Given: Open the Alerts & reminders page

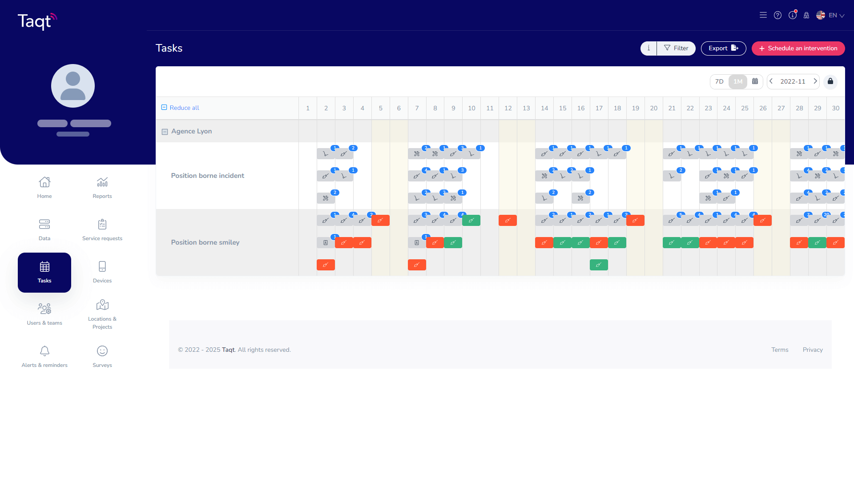Looking at the screenshot, I should pyautogui.click(x=44, y=356).
